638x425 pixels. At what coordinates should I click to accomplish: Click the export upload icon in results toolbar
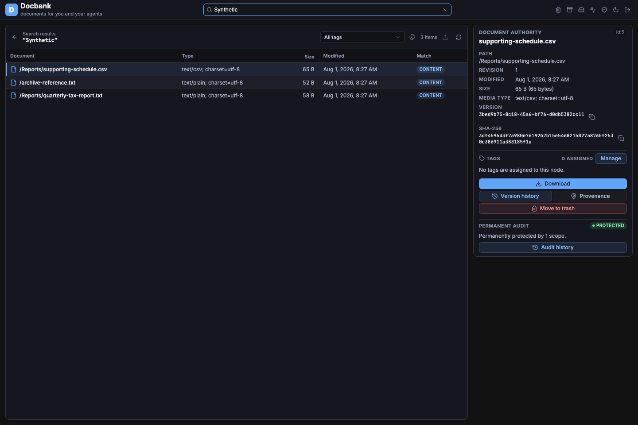[x=445, y=37]
